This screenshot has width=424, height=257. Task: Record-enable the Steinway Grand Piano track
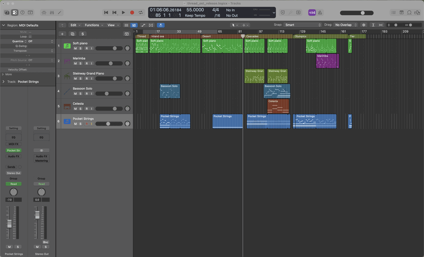coord(87,78)
